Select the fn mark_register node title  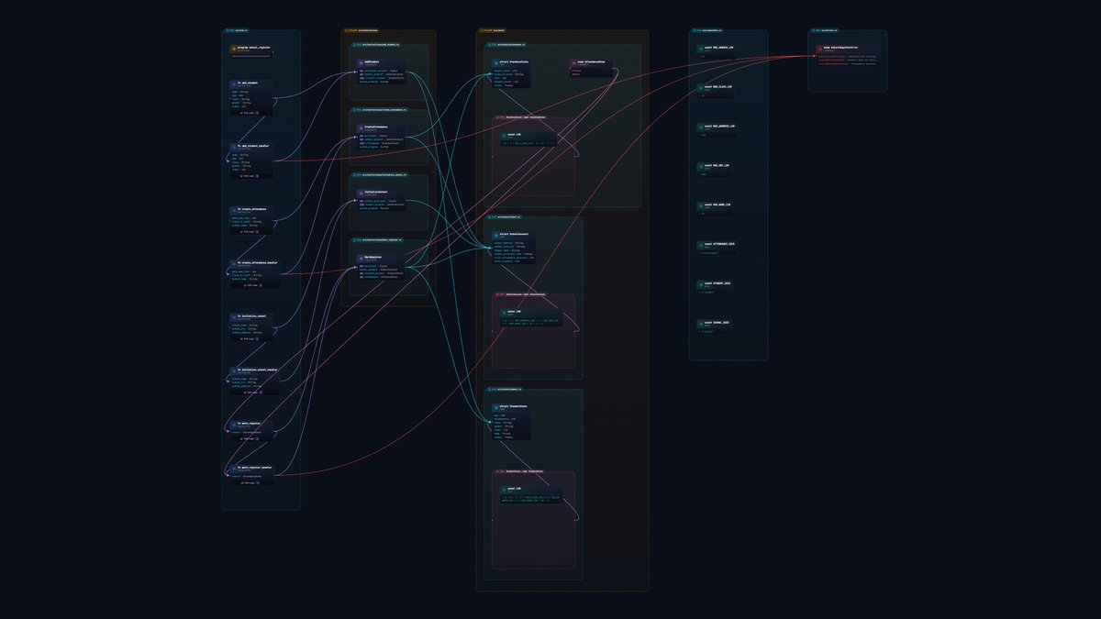[250, 423]
